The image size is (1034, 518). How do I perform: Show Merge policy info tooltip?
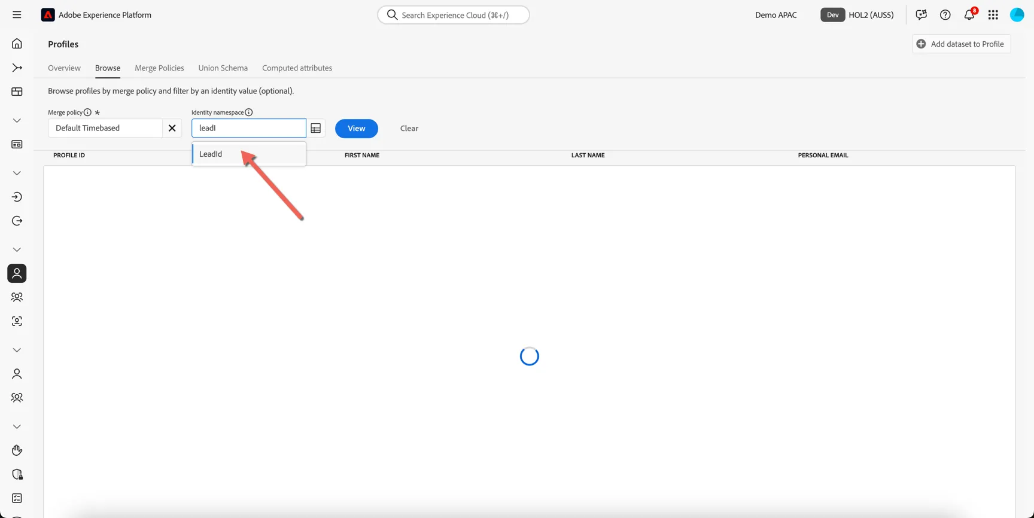point(87,112)
